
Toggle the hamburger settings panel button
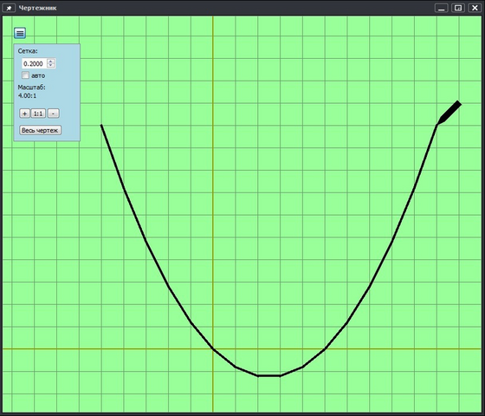tap(20, 33)
